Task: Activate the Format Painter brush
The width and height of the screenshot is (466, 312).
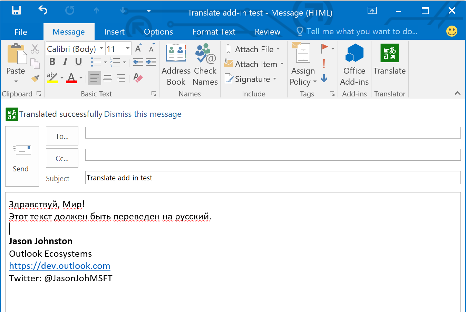Action: (x=35, y=78)
